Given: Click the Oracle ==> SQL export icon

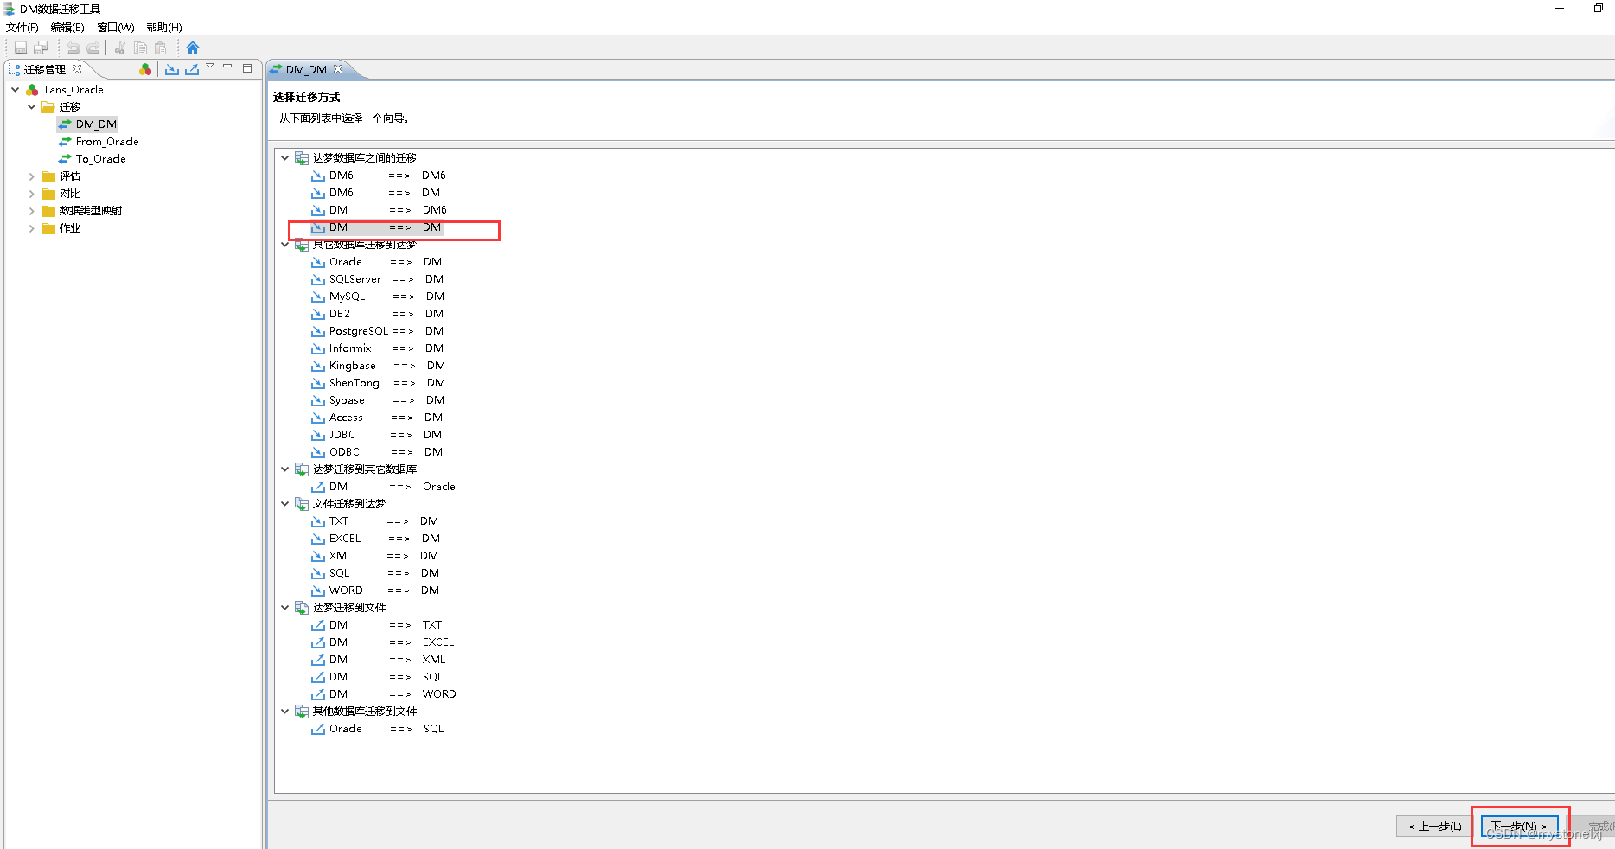Looking at the screenshot, I should click(318, 729).
